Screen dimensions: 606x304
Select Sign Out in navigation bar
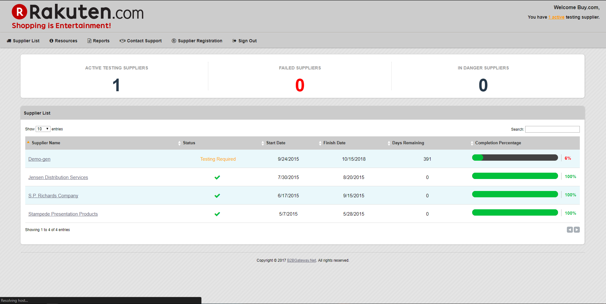coord(245,41)
